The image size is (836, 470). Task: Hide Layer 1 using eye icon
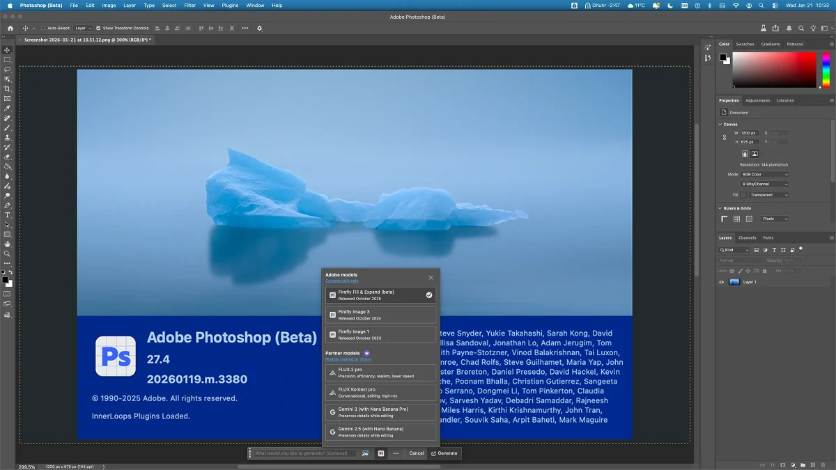[x=722, y=282]
